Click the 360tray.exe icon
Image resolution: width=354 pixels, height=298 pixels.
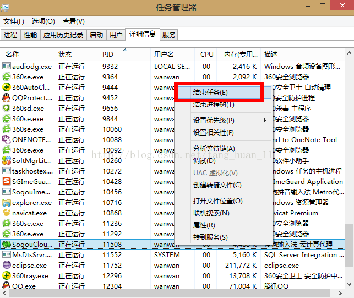6,275
